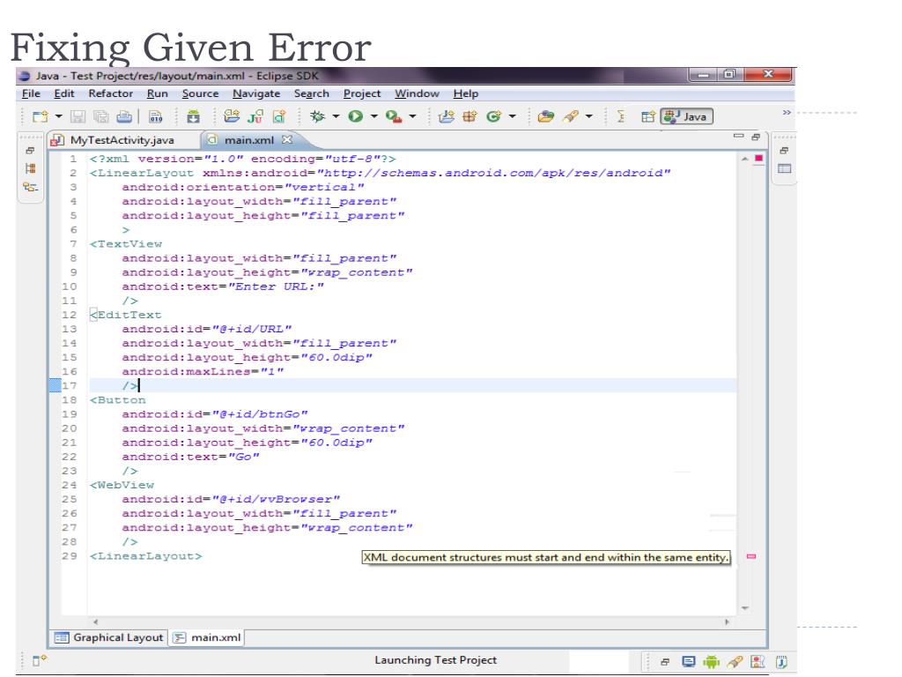Click the Console monitor icon in status bar
Image resolution: width=902 pixels, height=677 pixels.
pyautogui.click(x=689, y=662)
